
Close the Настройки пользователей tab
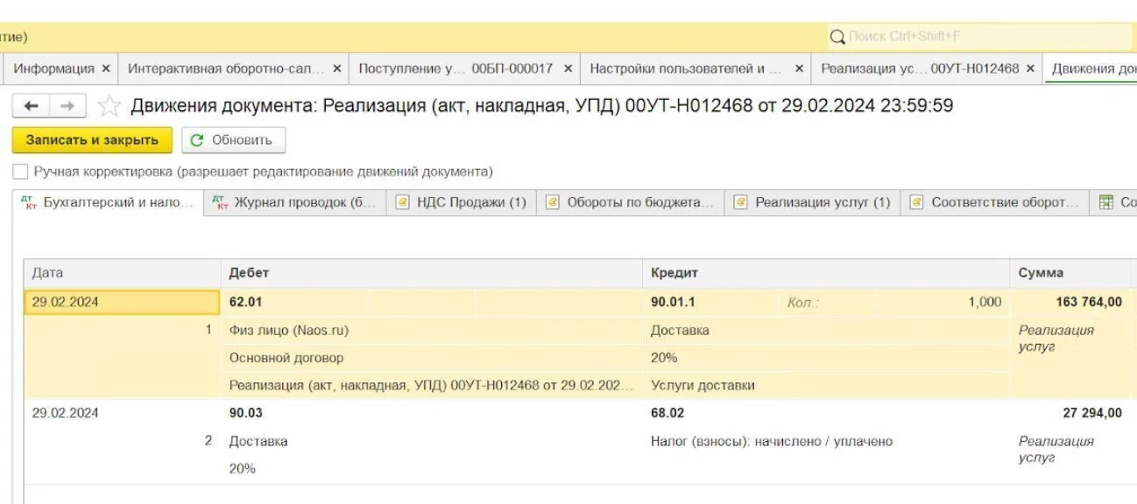(799, 68)
